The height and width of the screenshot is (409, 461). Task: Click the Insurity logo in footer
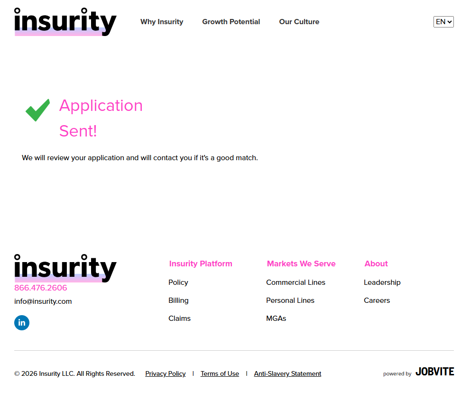(65, 268)
